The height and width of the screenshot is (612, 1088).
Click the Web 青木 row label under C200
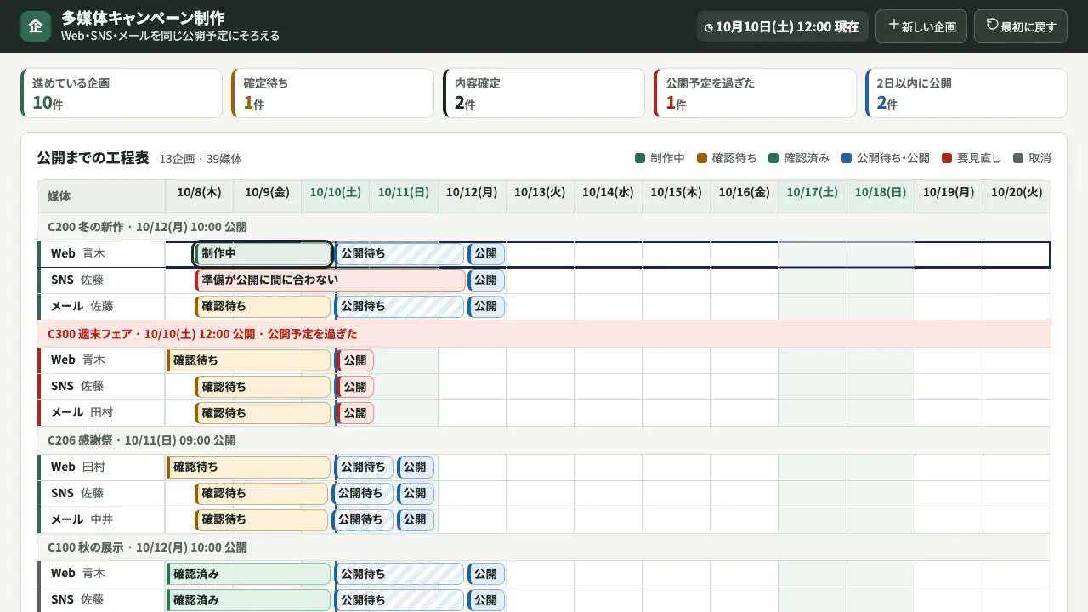[101, 254]
